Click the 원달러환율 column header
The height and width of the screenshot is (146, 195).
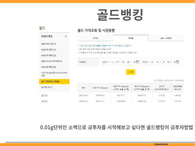pos(177,88)
